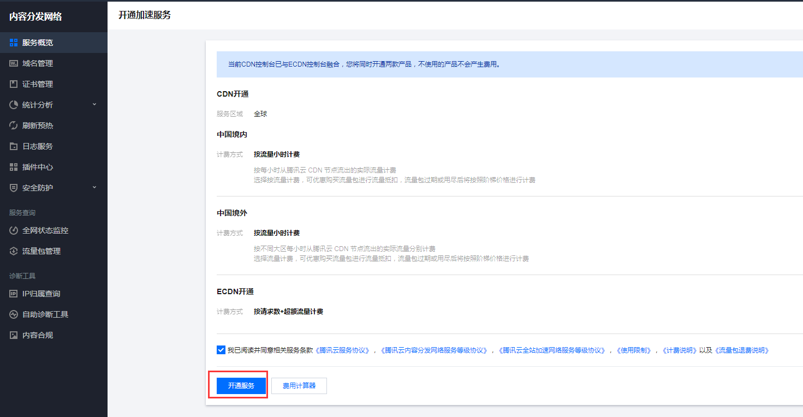
Task: Click the 证书管理 icon
Action: 14,84
